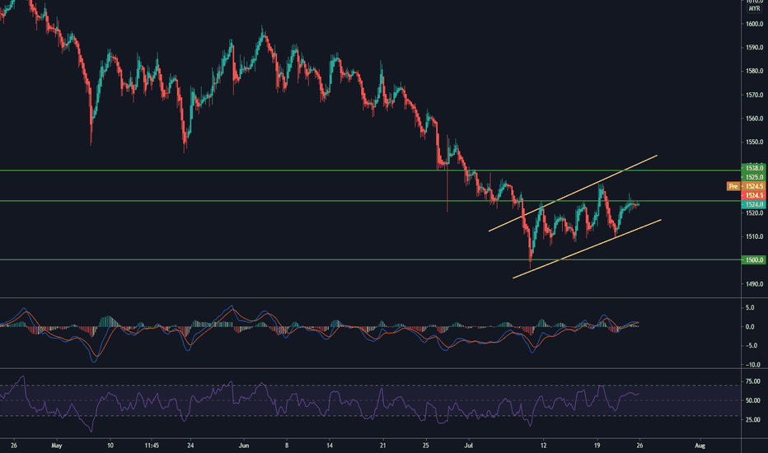Click the RSI 25.00 scale value
Viewport: 768px width, 453px height.
[753, 420]
